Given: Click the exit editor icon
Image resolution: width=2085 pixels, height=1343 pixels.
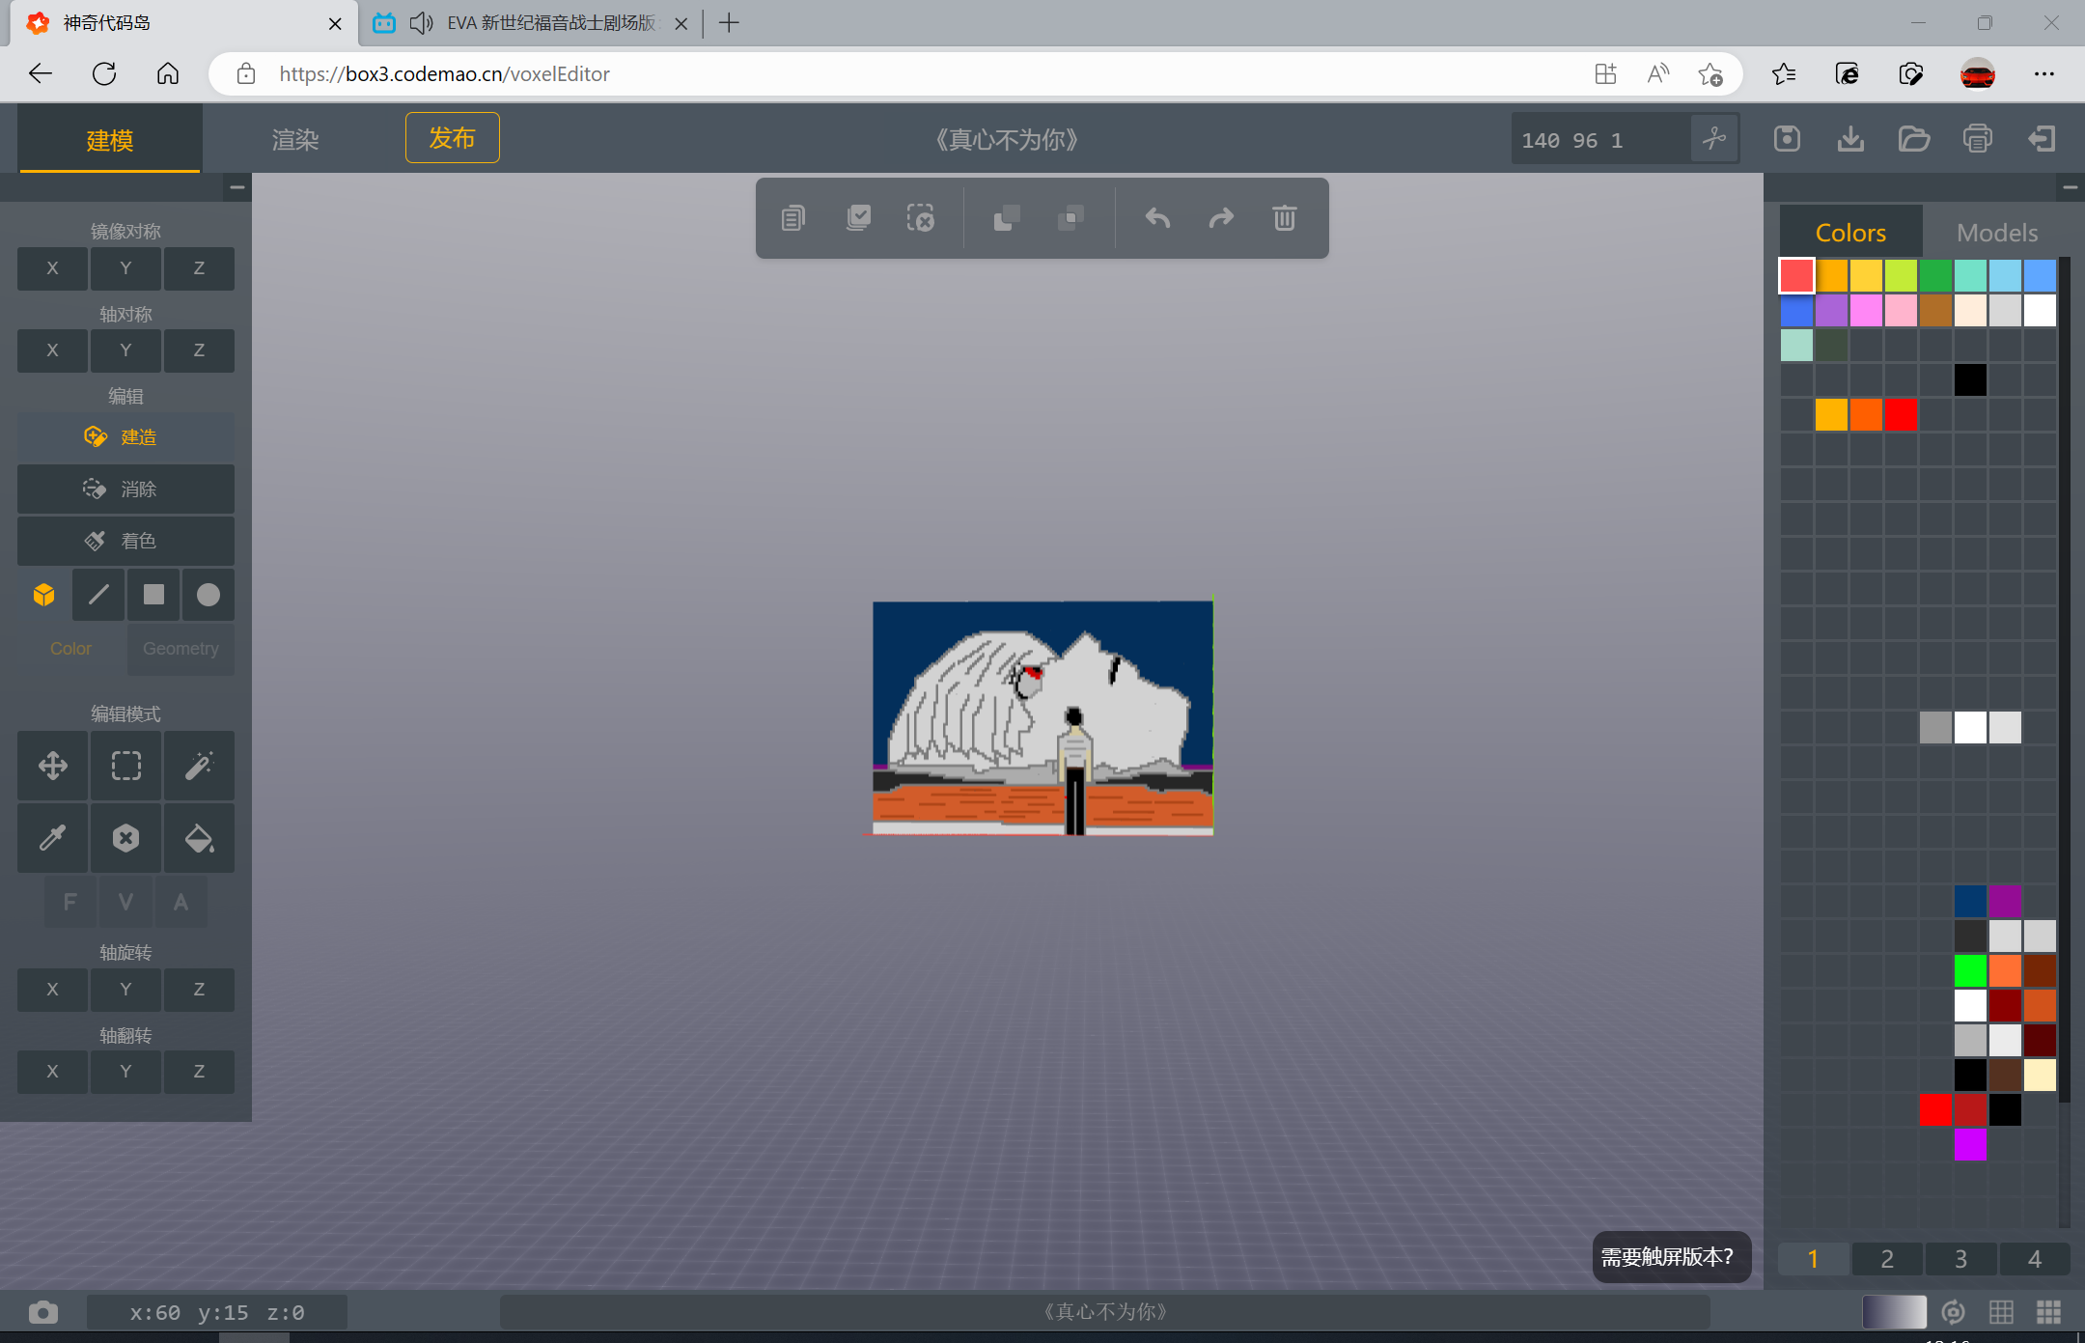Looking at the screenshot, I should [x=2042, y=139].
